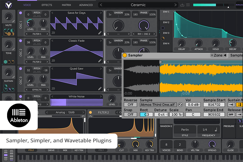Click the Ableton logo
Image resolution: width=243 pixels, height=162 pixels.
(x=19, y=115)
